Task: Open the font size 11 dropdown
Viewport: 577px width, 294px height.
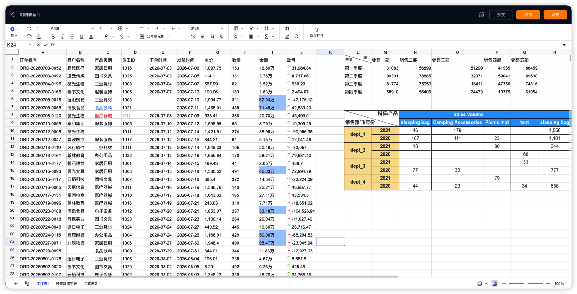Action: [106, 29]
